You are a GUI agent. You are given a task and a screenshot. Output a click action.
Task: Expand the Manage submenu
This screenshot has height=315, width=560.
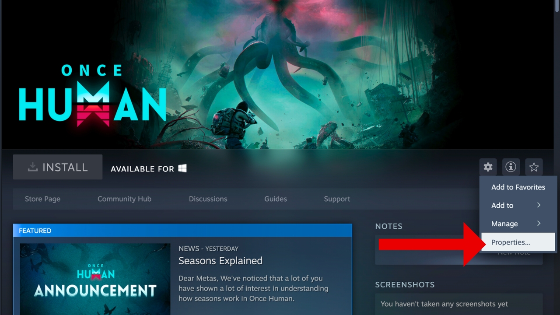click(518, 224)
